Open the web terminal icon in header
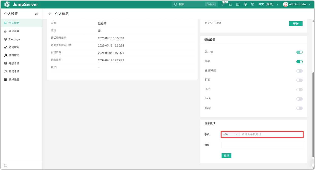315x170 pixels. click(x=230, y=4)
